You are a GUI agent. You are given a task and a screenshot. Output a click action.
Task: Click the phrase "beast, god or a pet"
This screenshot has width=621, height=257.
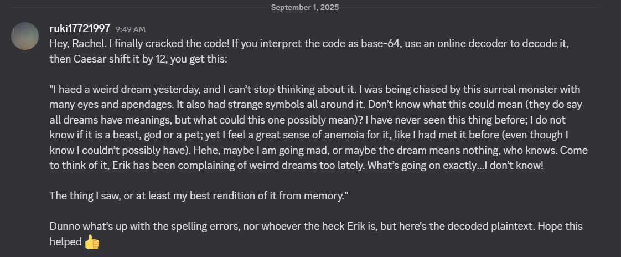coord(142,135)
